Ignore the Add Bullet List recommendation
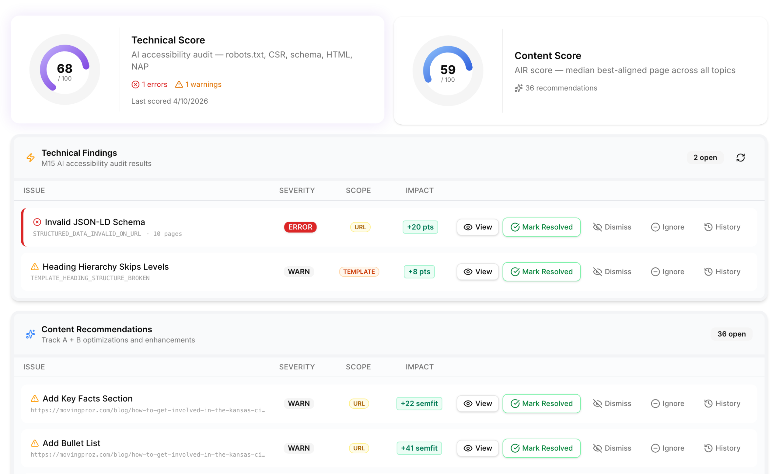 coord(668,448)
